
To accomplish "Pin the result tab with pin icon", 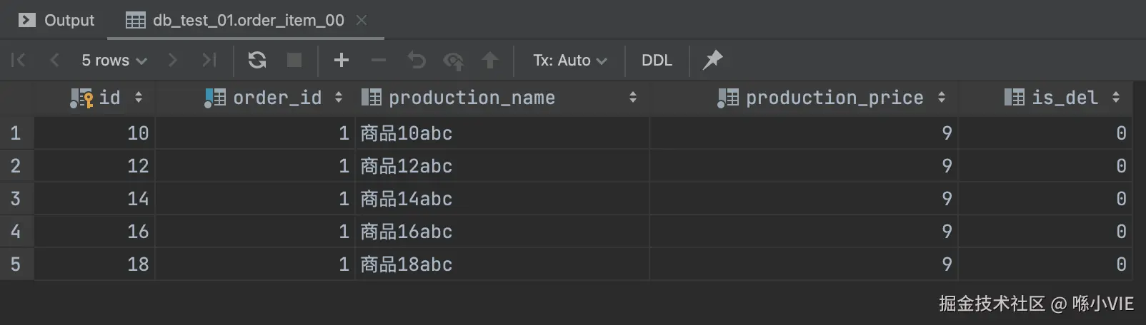I will click(712, 60).
